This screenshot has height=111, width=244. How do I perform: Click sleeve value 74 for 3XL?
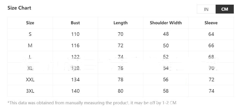(x=211, y=91)
